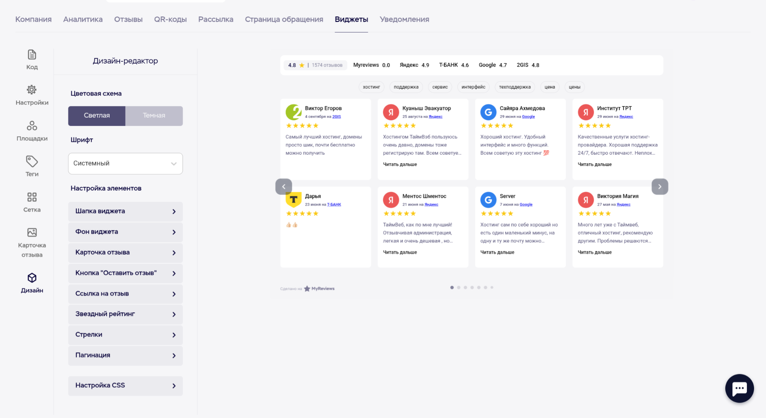Viewport: 766px width, 418px height.
Task: Open the Шрифт font dropdown
Action: [125, 163]
